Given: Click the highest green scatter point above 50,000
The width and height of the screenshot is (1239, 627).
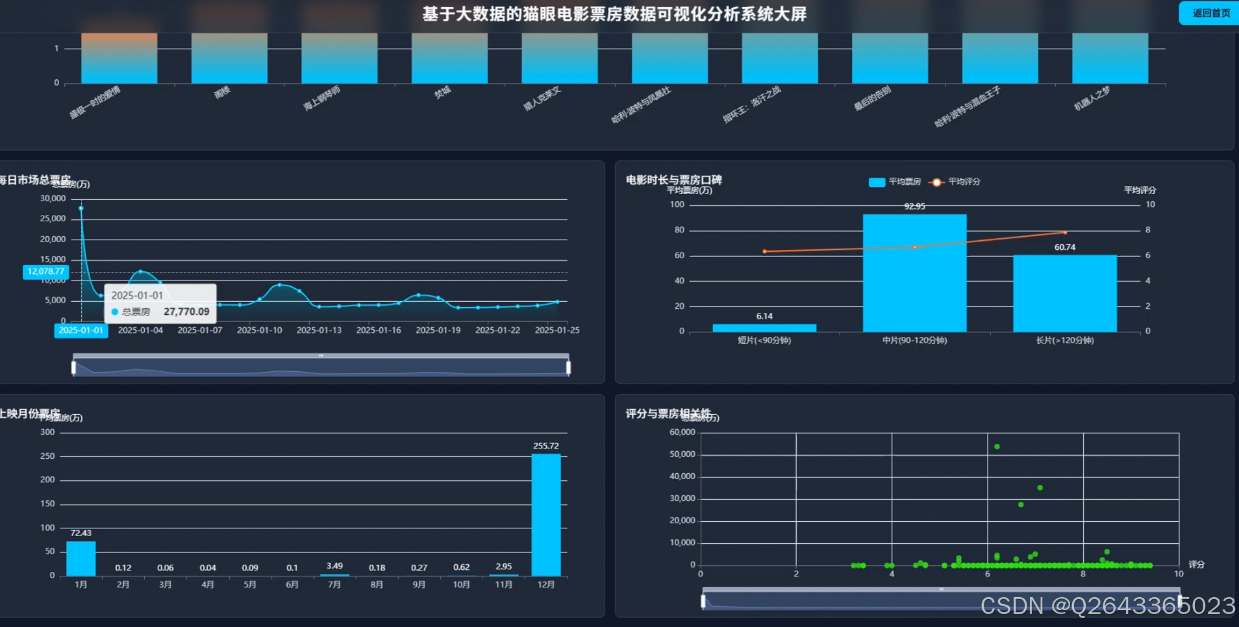Looking at the screenshot, I should 997,447.
